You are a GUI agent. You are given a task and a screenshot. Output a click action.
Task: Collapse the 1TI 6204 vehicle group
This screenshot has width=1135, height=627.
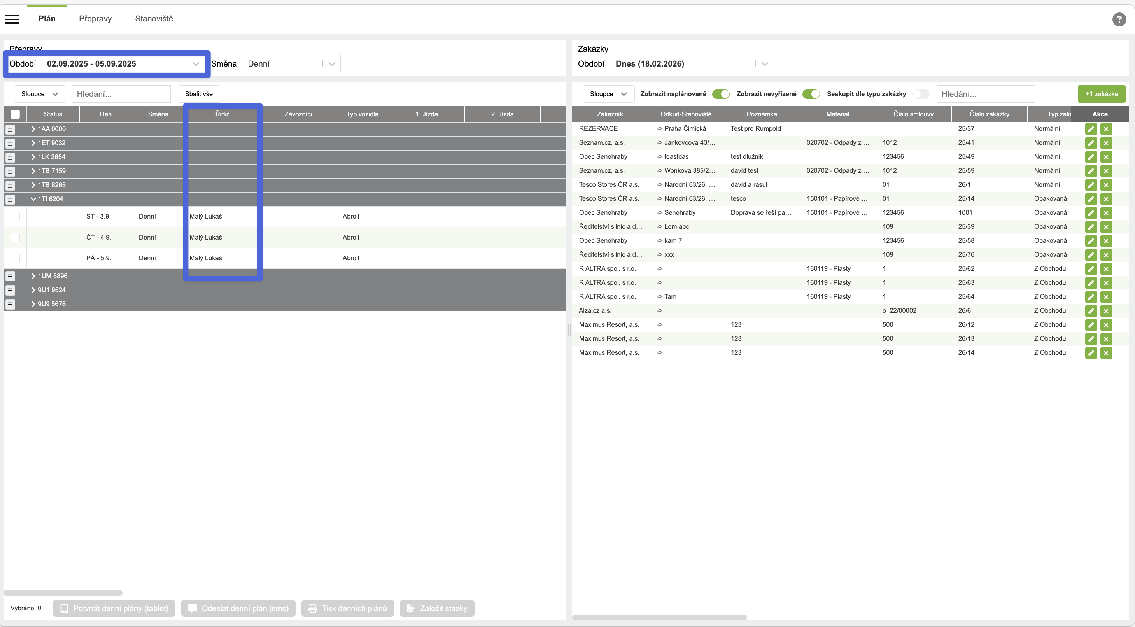33,199
